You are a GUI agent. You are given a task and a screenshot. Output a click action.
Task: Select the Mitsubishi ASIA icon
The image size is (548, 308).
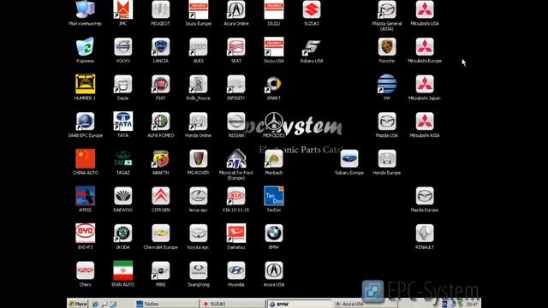click(425, 121)
